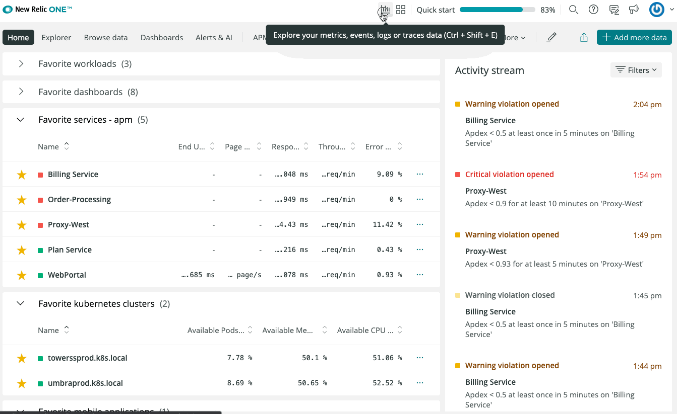Sort services by Throu... column
Image resolution: width=677 pixels, height=414 pixels.
tap(337, 146)
